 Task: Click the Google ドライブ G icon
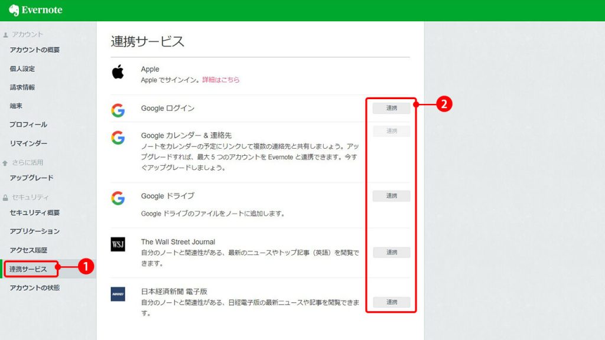(x=118, y=198)
